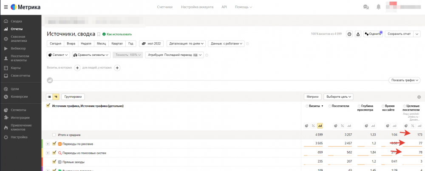Open the table settings gear icon
The width and height of the screenshot is (425, 171).
tap(419, 97)
